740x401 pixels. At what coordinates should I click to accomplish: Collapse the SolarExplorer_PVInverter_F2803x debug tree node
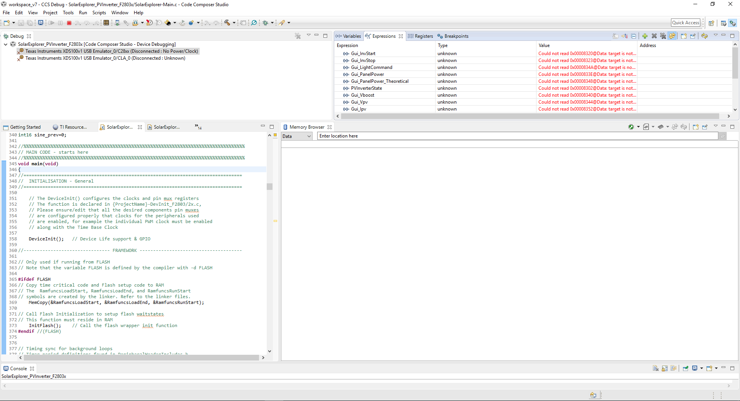(6, 44)
